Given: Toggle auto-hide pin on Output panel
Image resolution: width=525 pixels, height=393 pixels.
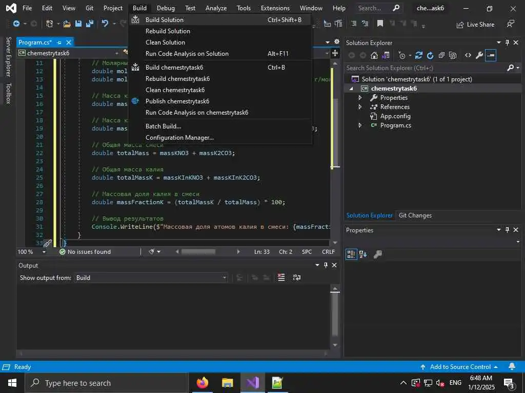Looking at the screenshot, I should (x=326, y=265).
